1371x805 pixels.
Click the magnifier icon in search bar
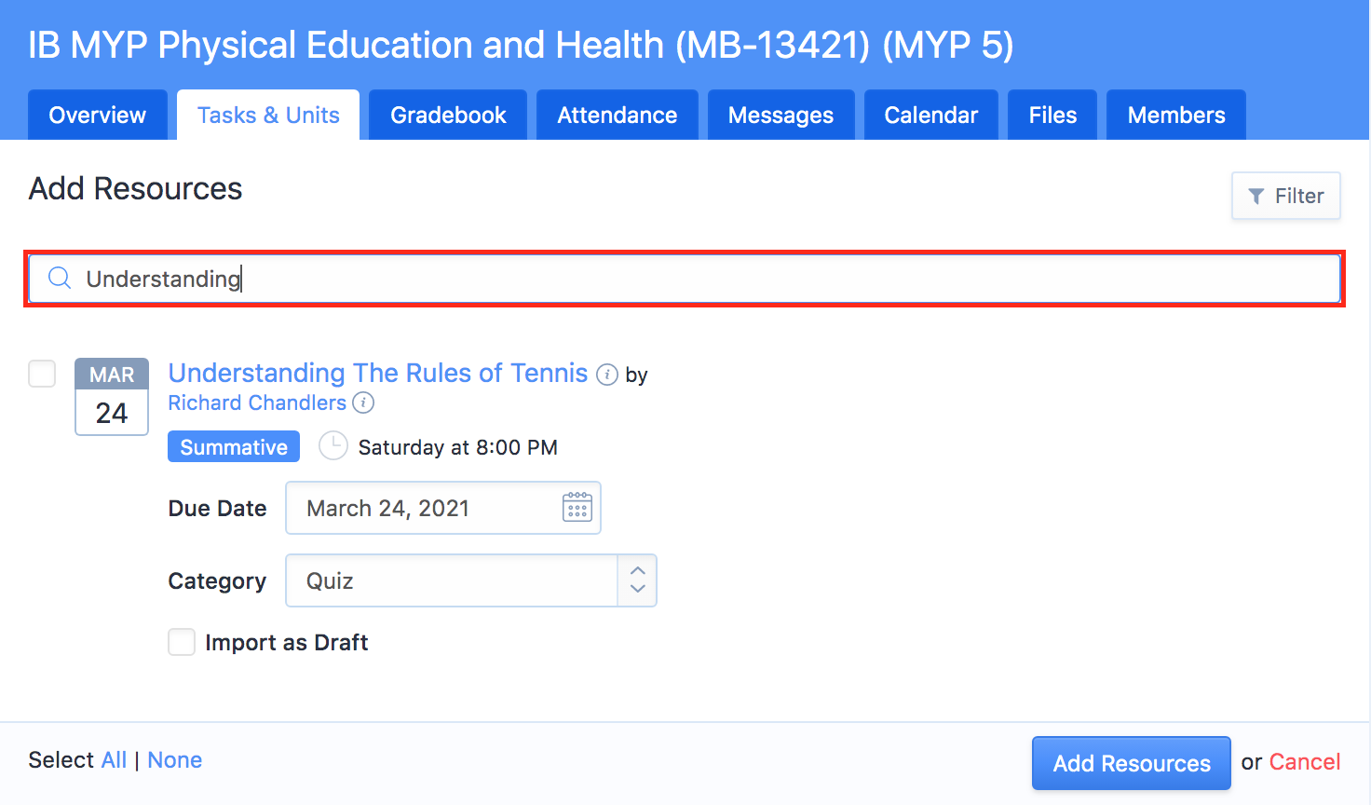60,279
